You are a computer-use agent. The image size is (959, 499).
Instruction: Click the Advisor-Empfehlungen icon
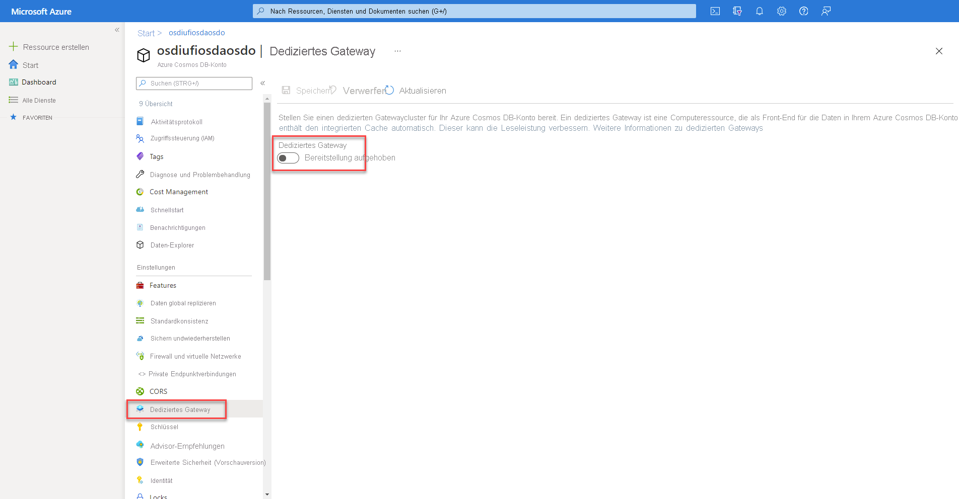coord(140,445)
